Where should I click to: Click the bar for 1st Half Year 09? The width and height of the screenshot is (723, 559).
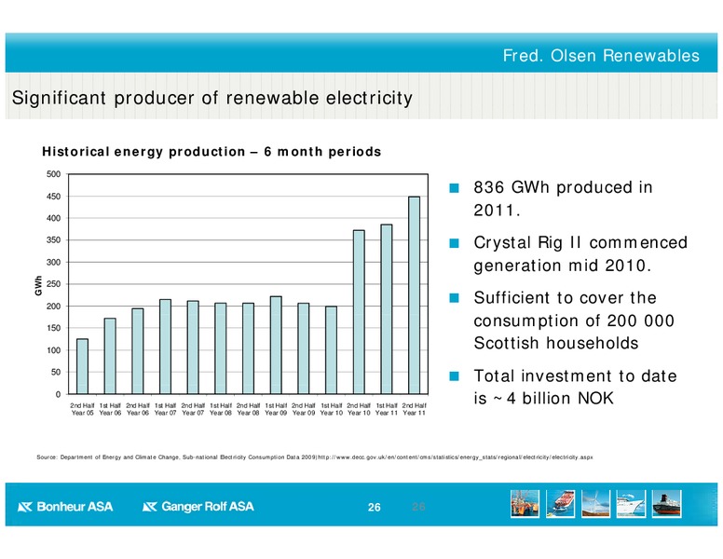pyautogui.click(x=276, y=346)
